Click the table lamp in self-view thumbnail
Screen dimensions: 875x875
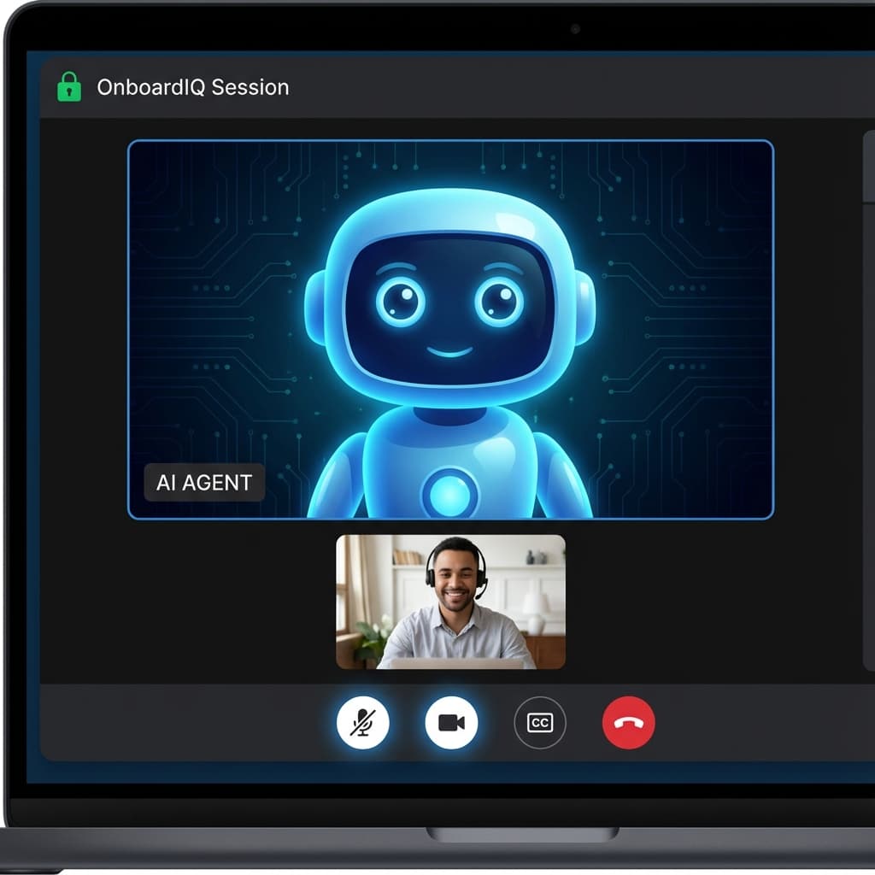[x=537, y=605]
